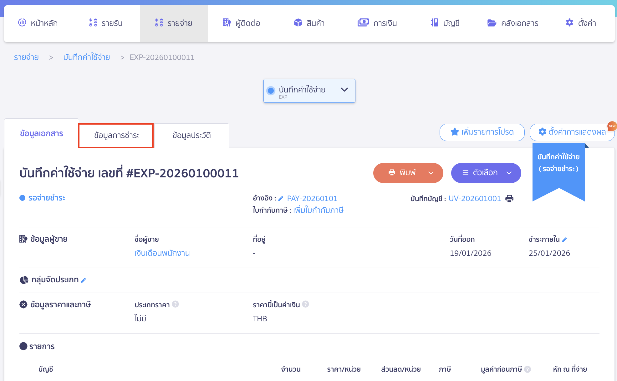Viewport: 617px width, 381px height.
Task: Click the help icon next to ราคานี้เป็นค่าเงิน
Action: pyautogui.click(x=306, y=304)
